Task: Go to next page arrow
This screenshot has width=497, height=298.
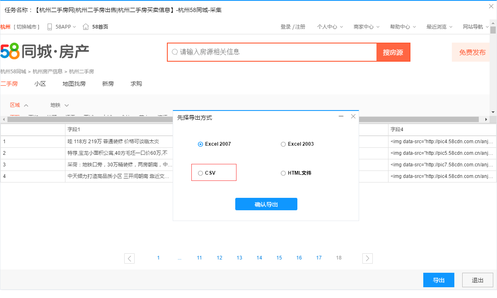Action: click(367, 258)
